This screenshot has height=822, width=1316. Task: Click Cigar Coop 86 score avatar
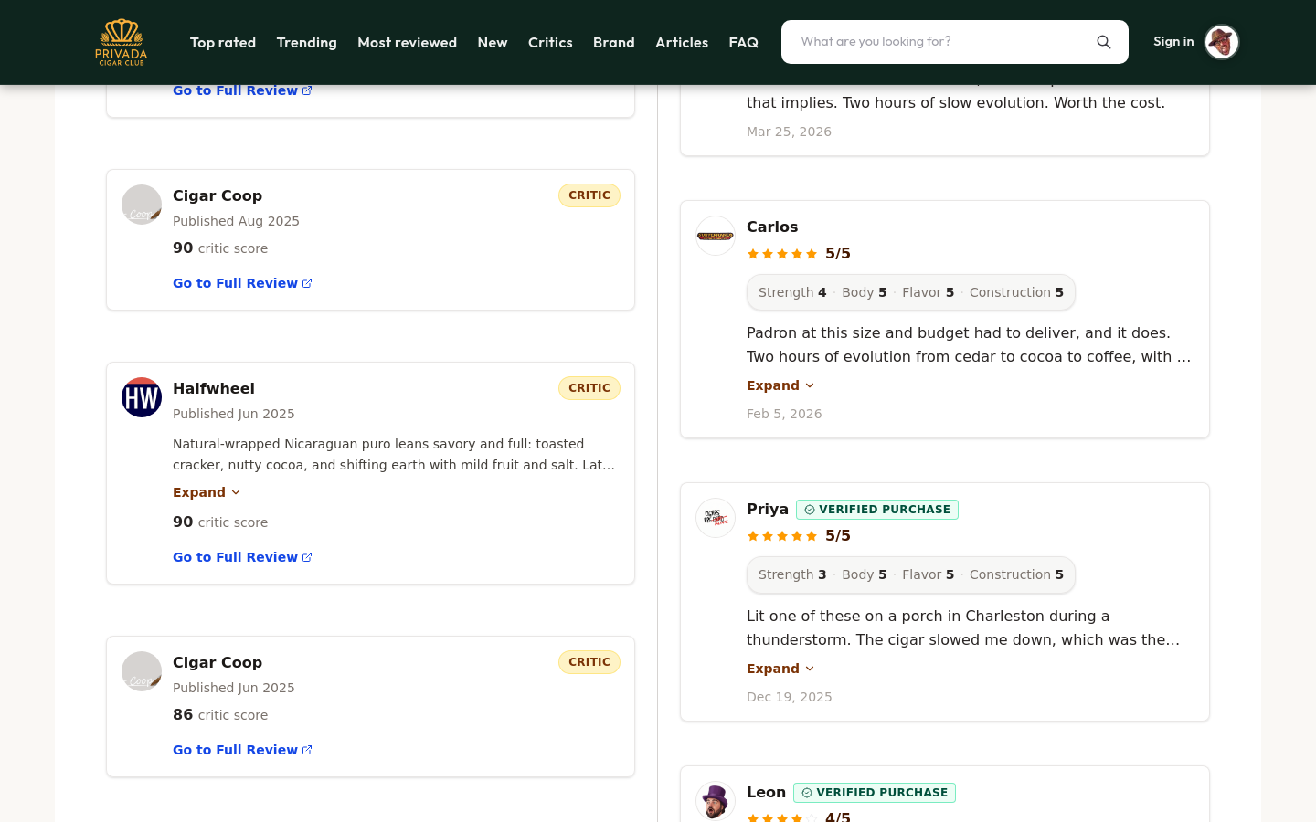142,671
